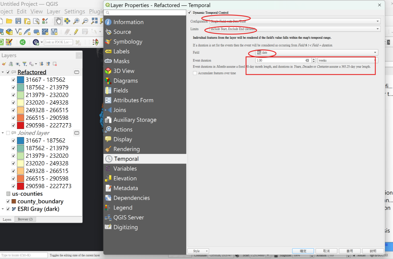Click Pan Map to Selection icon
393x259 pixels.
pos(67,21)
